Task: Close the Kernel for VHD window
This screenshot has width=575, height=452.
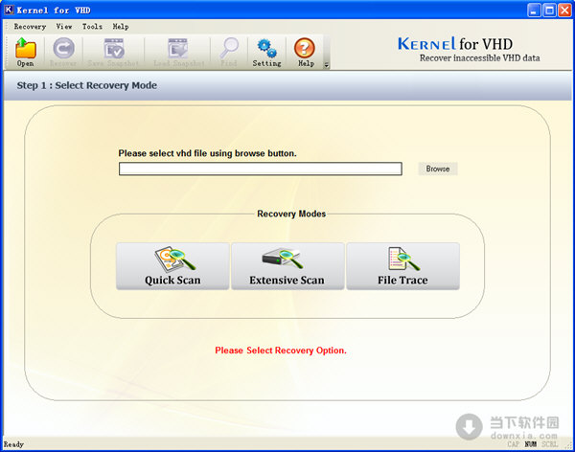Action: 564,10
